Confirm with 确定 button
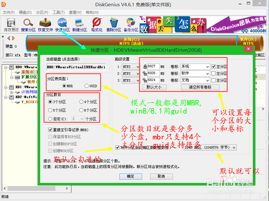Image resolution: width=269 pixels, height=201 pixels. (x=131, y=176)
